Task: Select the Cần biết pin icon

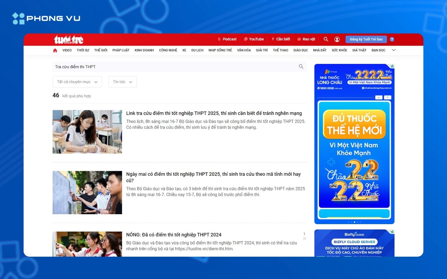Action: point(273,39)
